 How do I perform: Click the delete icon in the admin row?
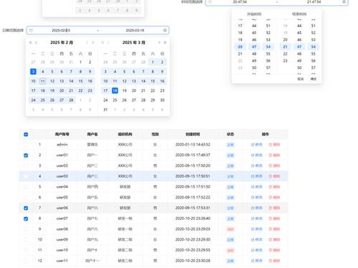tap(270, 144)
